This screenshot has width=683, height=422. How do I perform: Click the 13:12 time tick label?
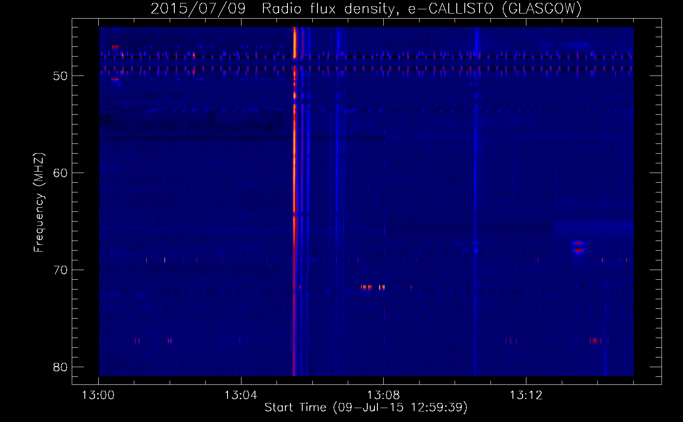[526, 395]
